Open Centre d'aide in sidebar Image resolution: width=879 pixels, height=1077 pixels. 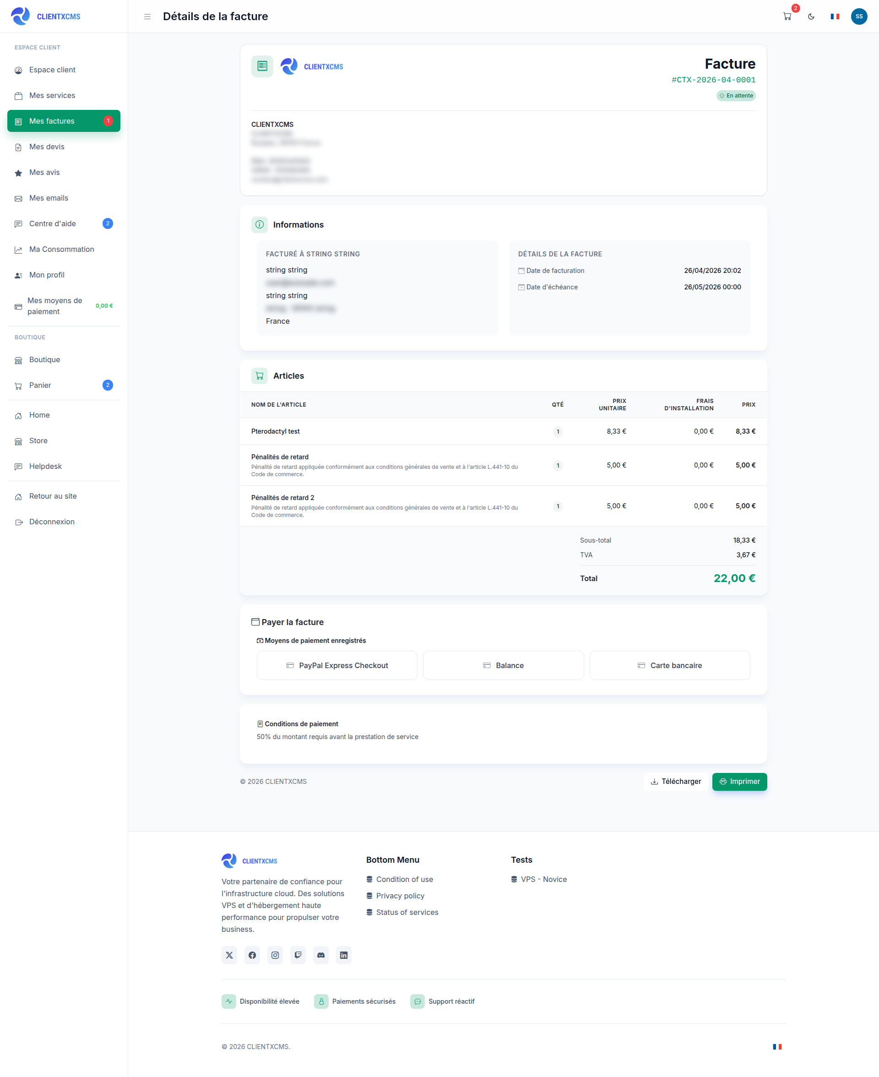(x=64, y=224)
